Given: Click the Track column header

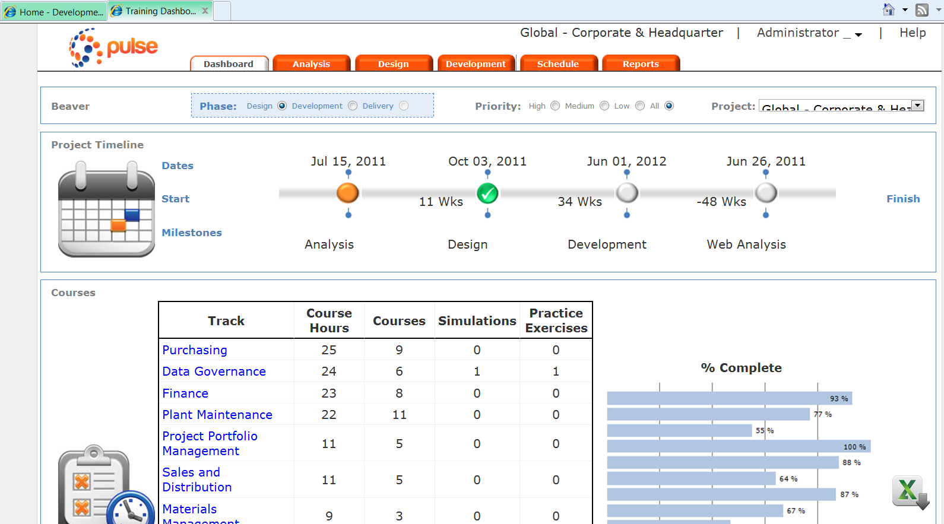Looking at the screenshot, I should tap(226, 320).
